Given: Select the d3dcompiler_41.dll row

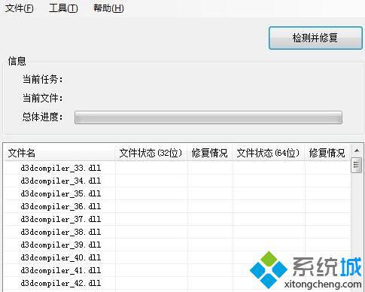Looking at the screenshot, I should click(x=177, y=270).
